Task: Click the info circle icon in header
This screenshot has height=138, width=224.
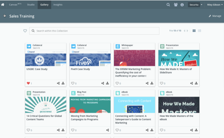Action: click(x=182, y=5)
